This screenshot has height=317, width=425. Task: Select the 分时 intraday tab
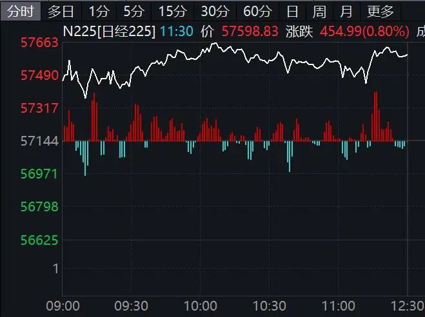click(x=21, y=11)
